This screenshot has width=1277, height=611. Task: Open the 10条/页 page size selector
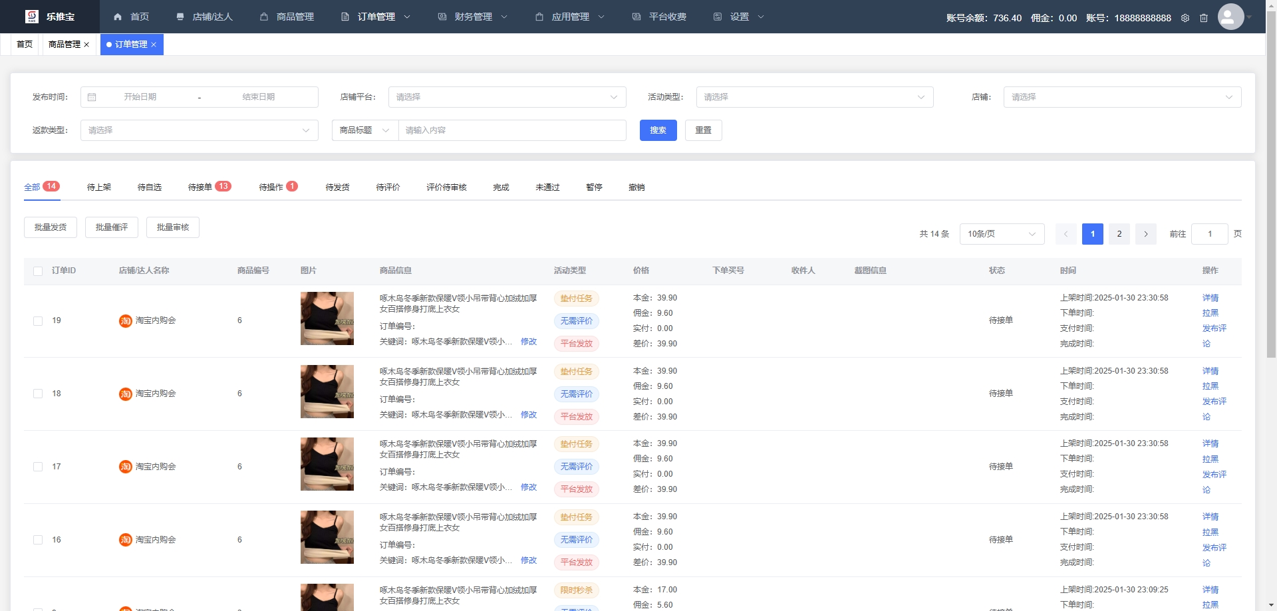point(1001,234)
